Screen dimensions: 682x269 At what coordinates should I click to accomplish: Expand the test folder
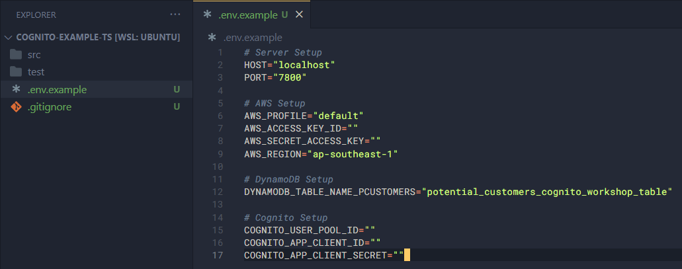pyautogui.click(x=36, y=71)
